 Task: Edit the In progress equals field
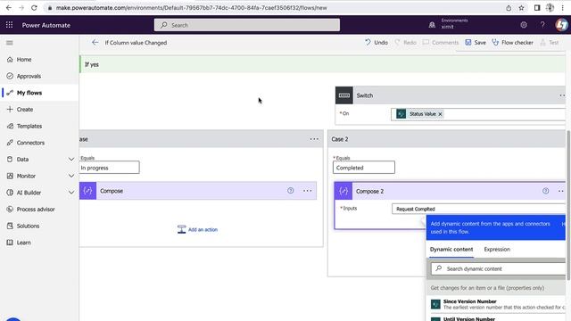pos(109,168)
